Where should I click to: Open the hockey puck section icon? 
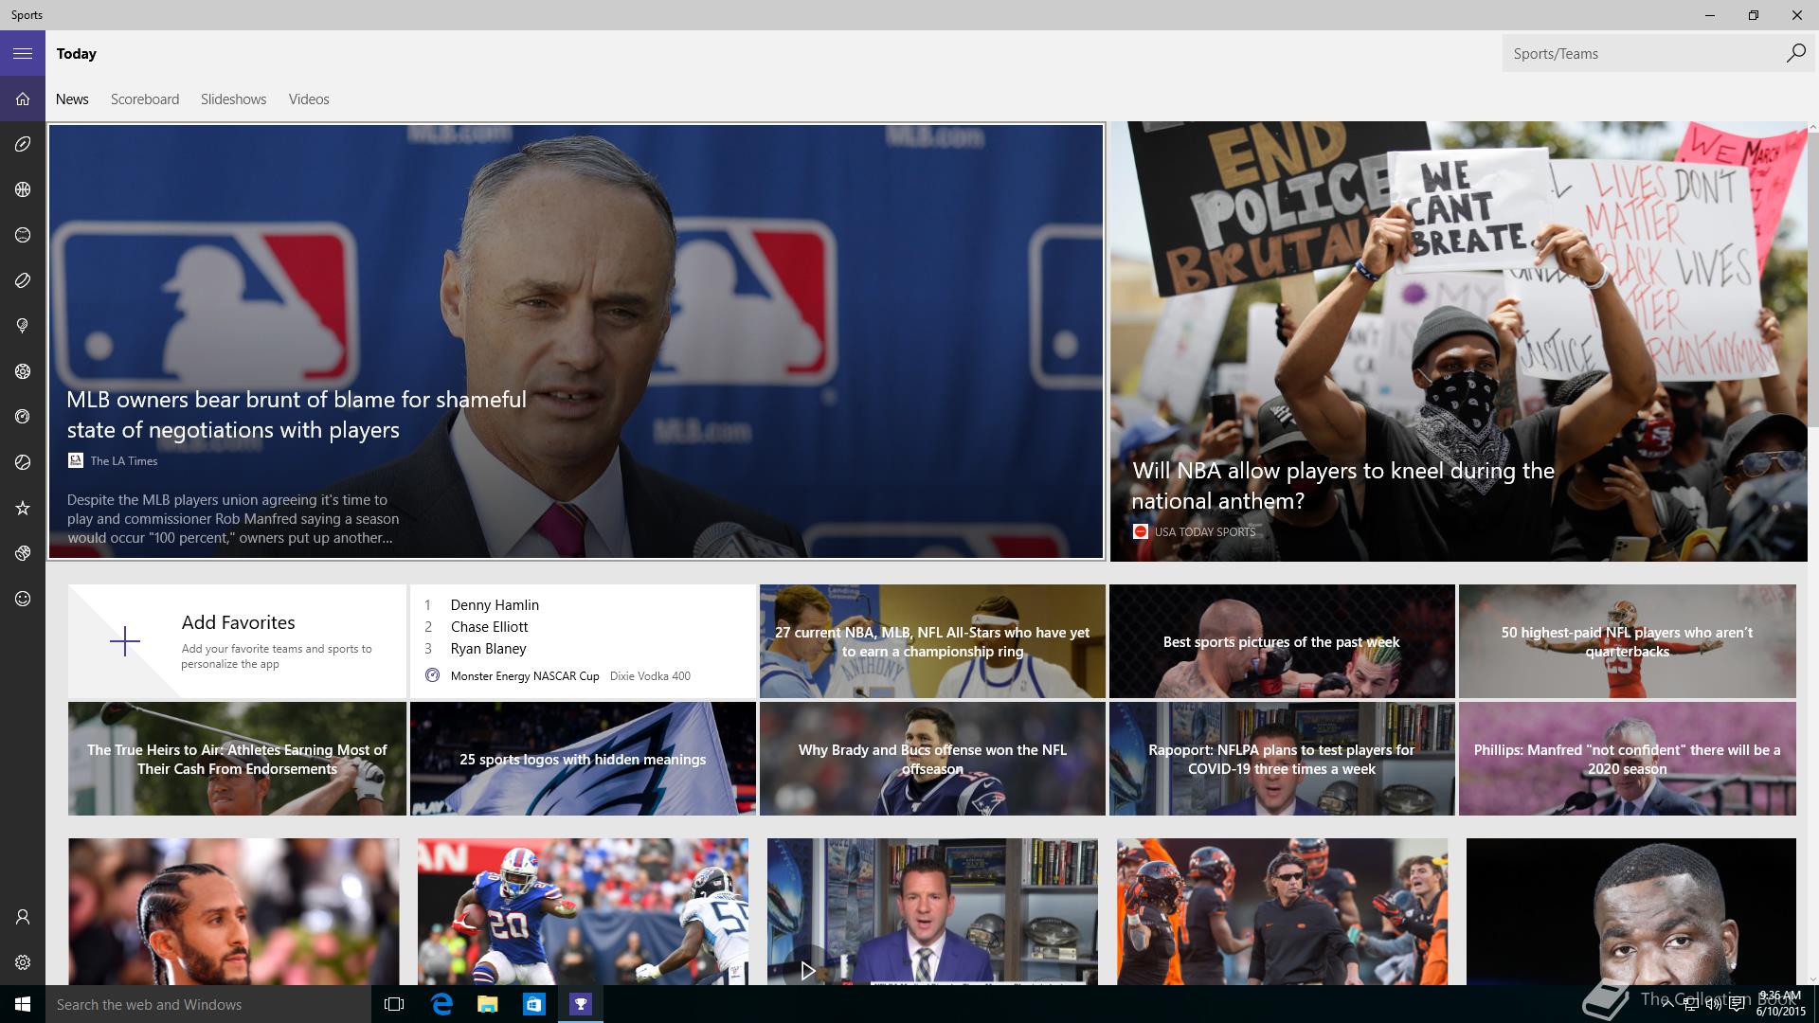coord(23,280)
